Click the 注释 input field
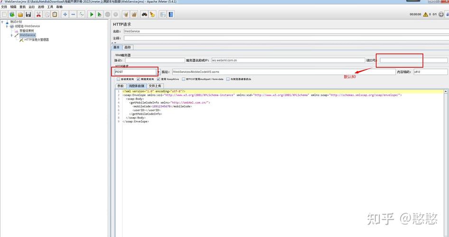Image resolution: width=449 pixels, height=237 pixels. click(x=286, y=38)
